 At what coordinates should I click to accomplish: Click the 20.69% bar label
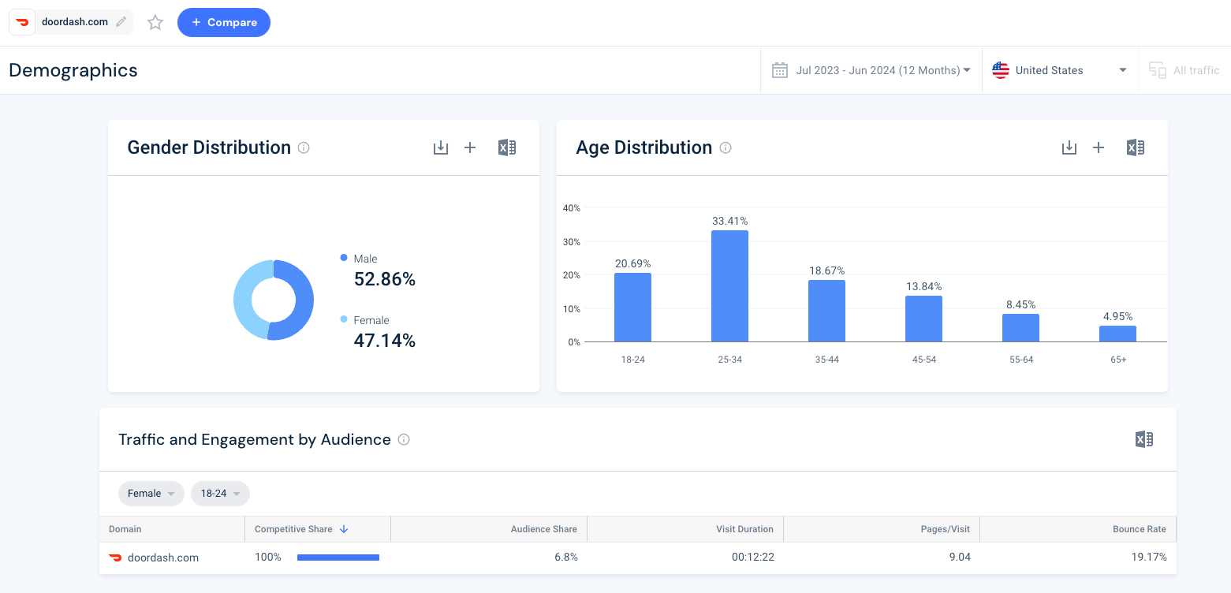click(x=632, y=263)
